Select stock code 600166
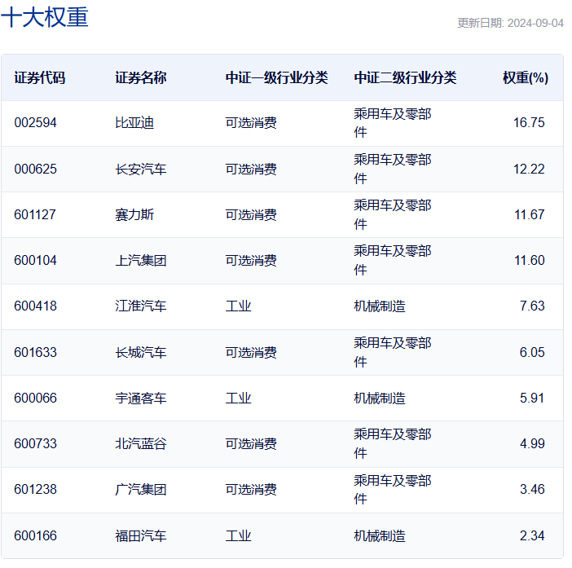 point(35,536)
